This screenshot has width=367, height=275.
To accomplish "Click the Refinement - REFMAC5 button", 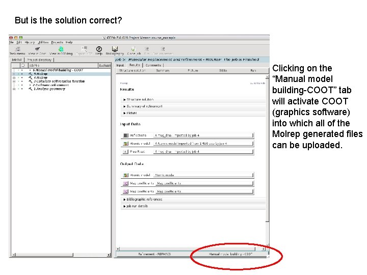I will pos(154,254).
